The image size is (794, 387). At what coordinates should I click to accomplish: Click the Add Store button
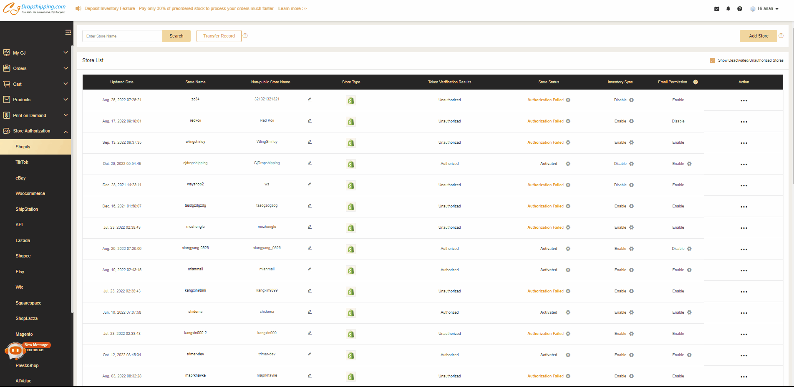[758, 36]
